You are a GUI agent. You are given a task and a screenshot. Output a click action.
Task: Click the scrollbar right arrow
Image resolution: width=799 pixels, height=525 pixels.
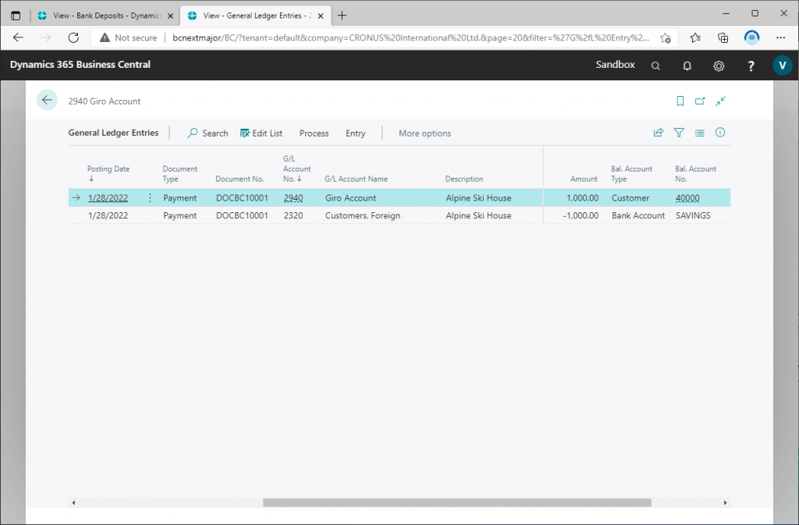pos(725,502)
